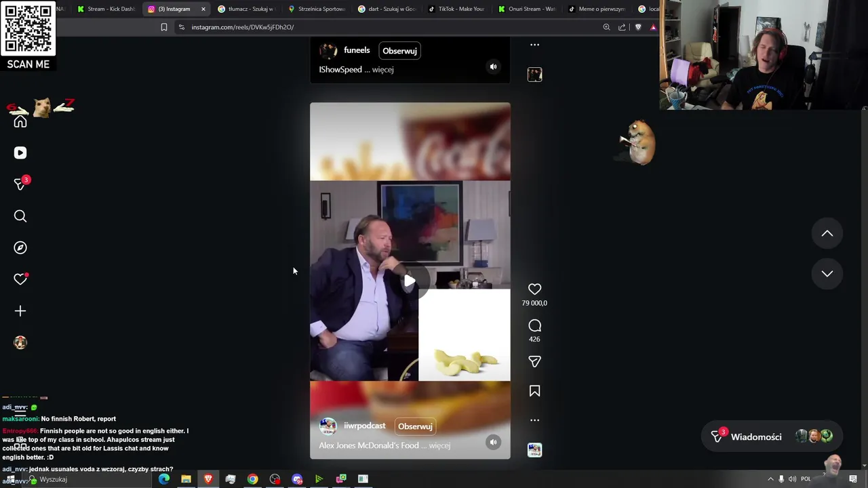Screen dimensions: 868x488
Task: Open Notifications heart in sidebar
Action: [20, 279]
